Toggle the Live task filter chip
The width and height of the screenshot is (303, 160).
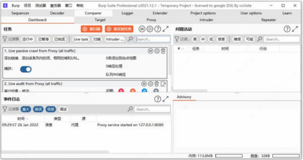coord(81,39)
